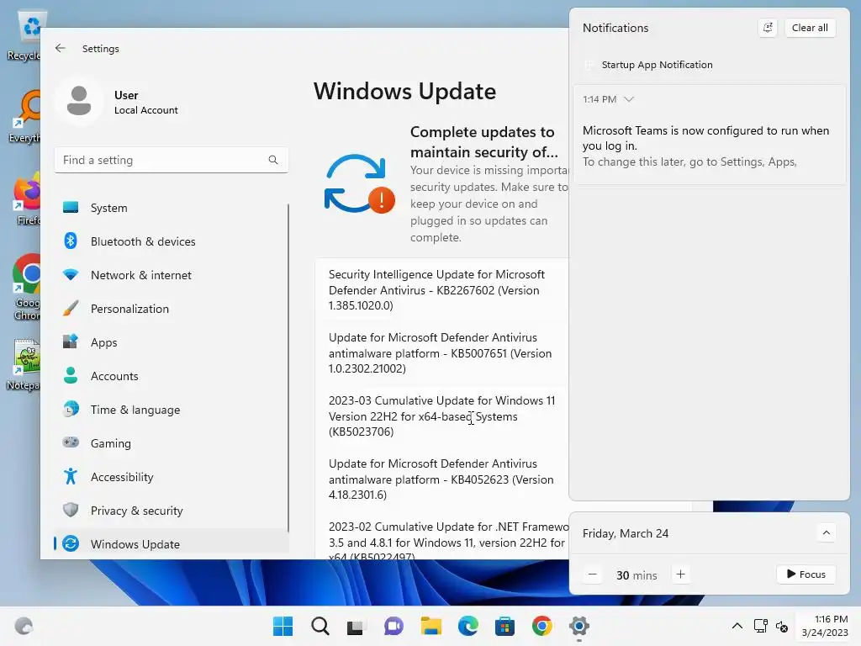This screenshot has width=861, height=646.
Task: Select Accessibility in the sidebar
Action: (x=172, y=477)
